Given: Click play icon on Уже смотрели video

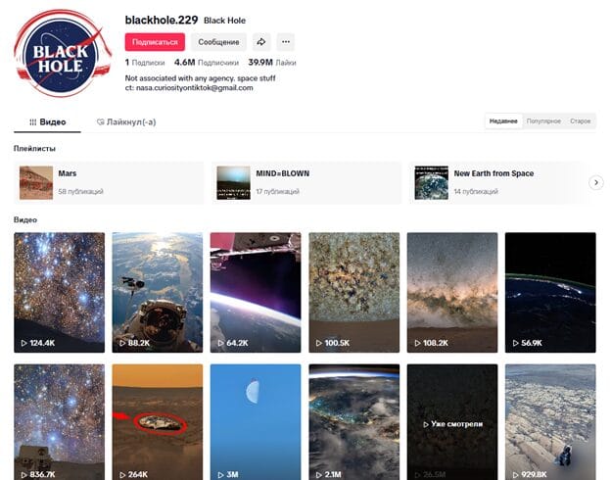Looking at the screenshot, I should coord(426,424).
